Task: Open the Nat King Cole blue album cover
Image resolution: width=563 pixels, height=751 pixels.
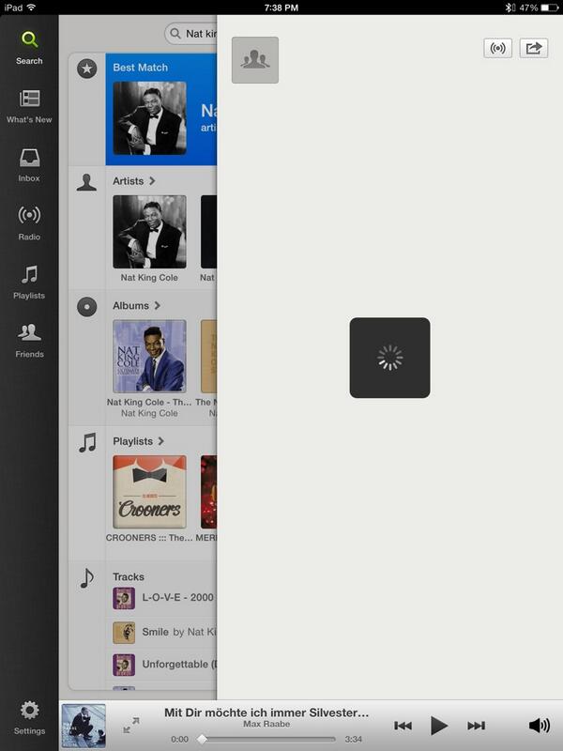Action: [x=149, y=357]
